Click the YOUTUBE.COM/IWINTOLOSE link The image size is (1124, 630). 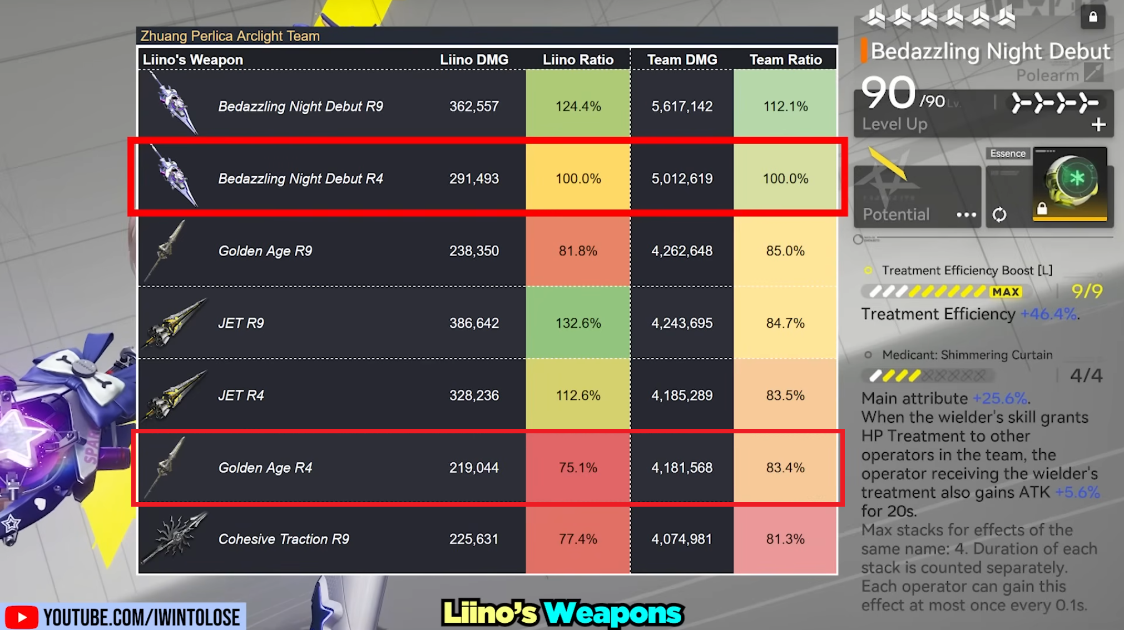(141, 617)
